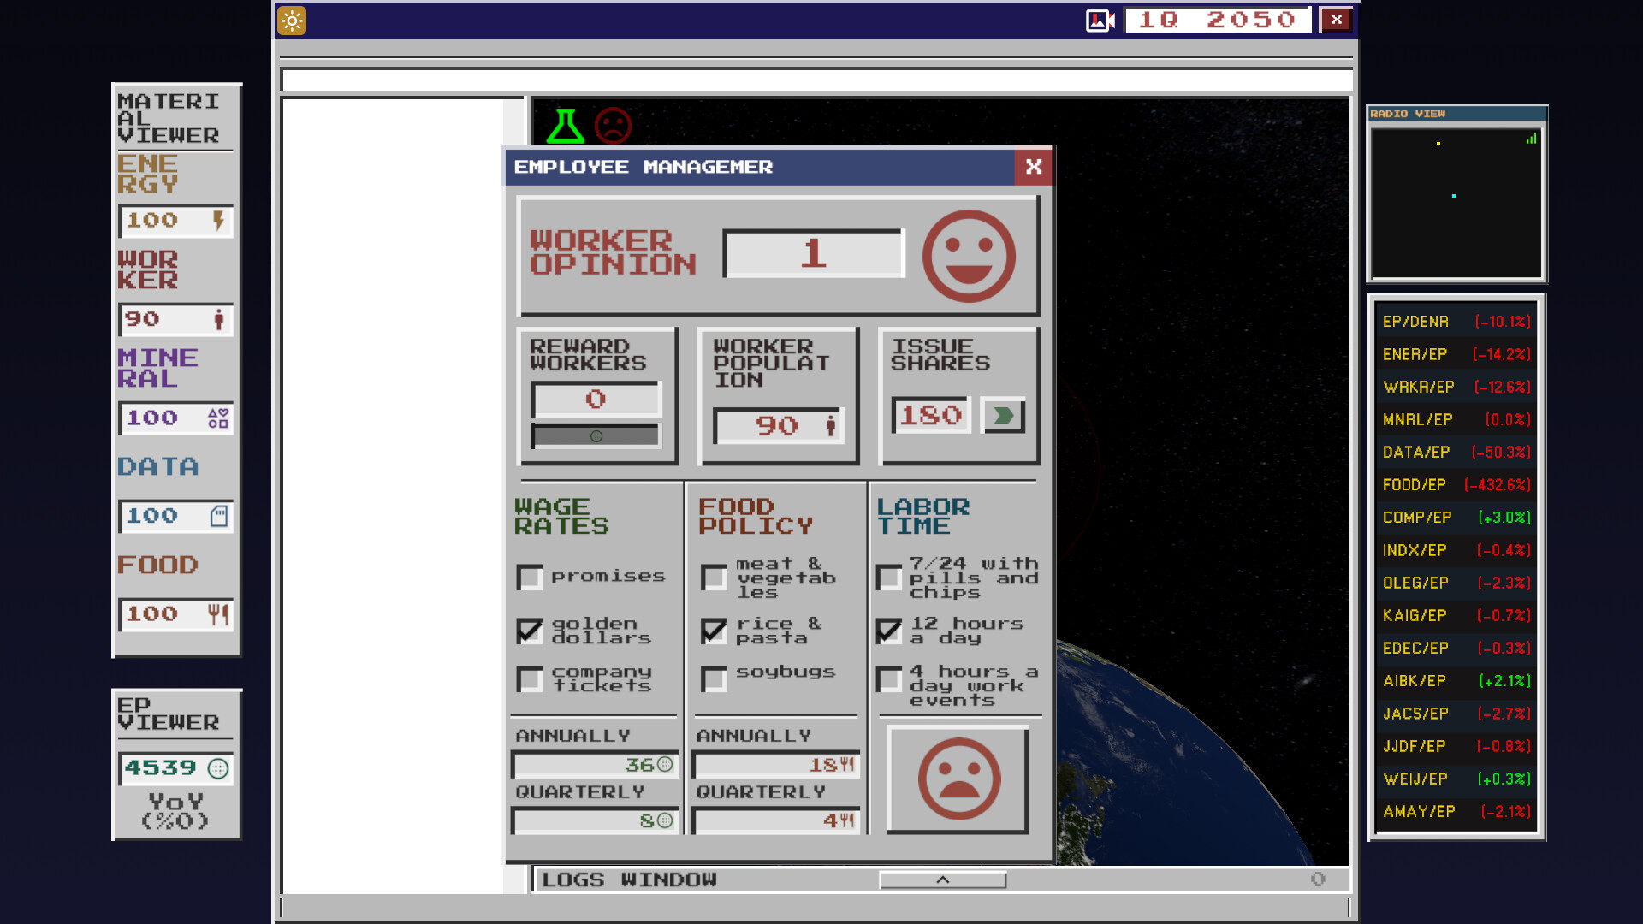Collapse the Logs Window with the chevron
The image size is (1643, 924).
pyautogui.click(x=941, y=880)
